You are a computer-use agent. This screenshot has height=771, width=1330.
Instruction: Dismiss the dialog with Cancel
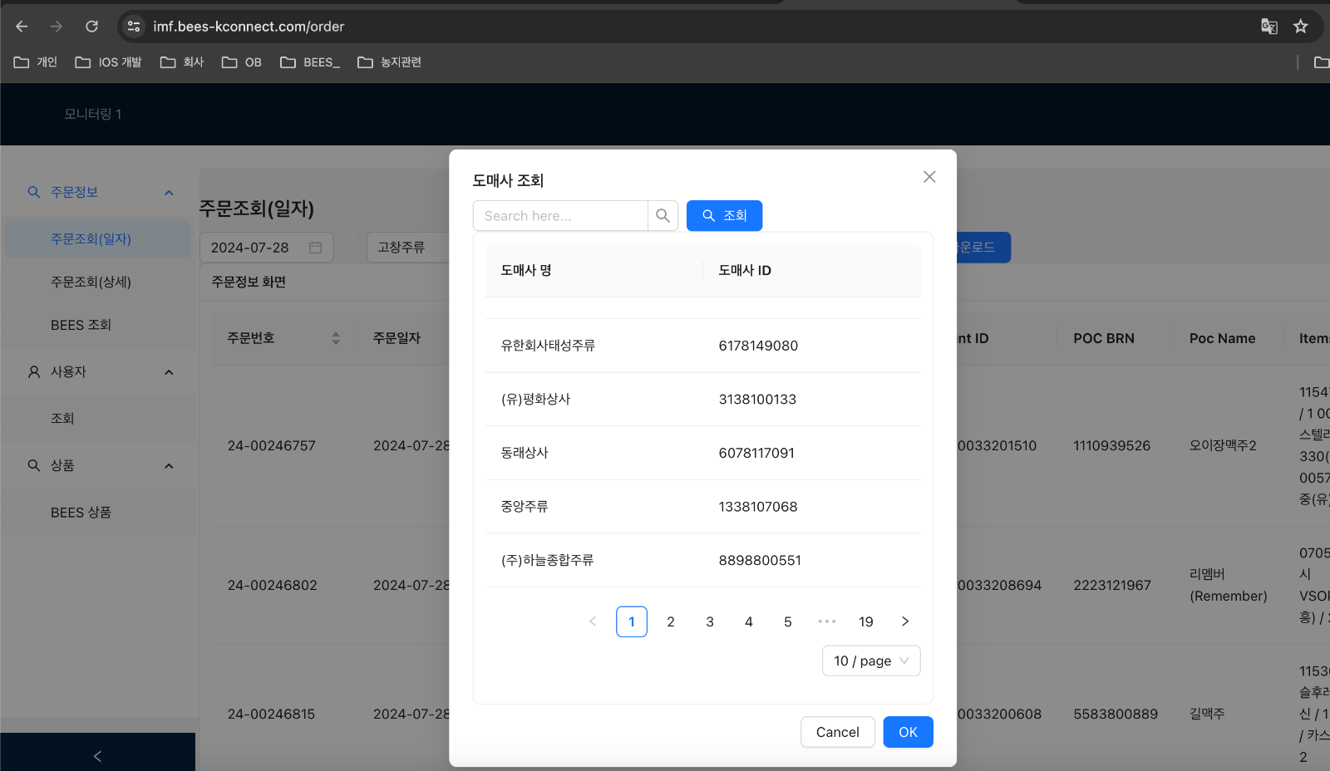[837, 732]
